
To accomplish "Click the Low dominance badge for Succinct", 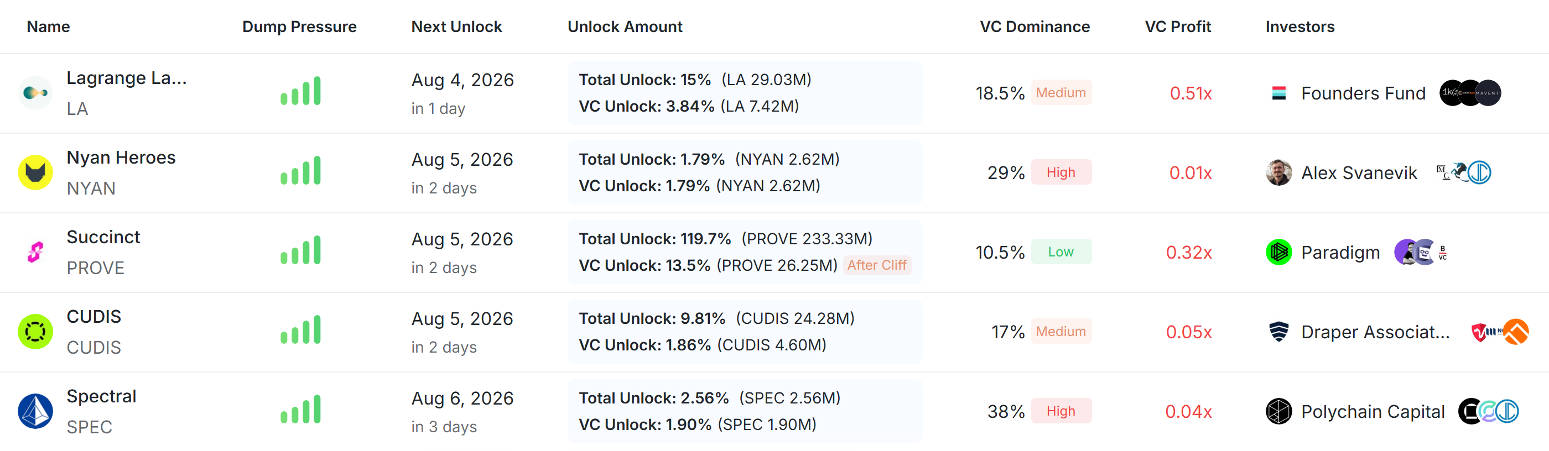I will coord(1061,251).
